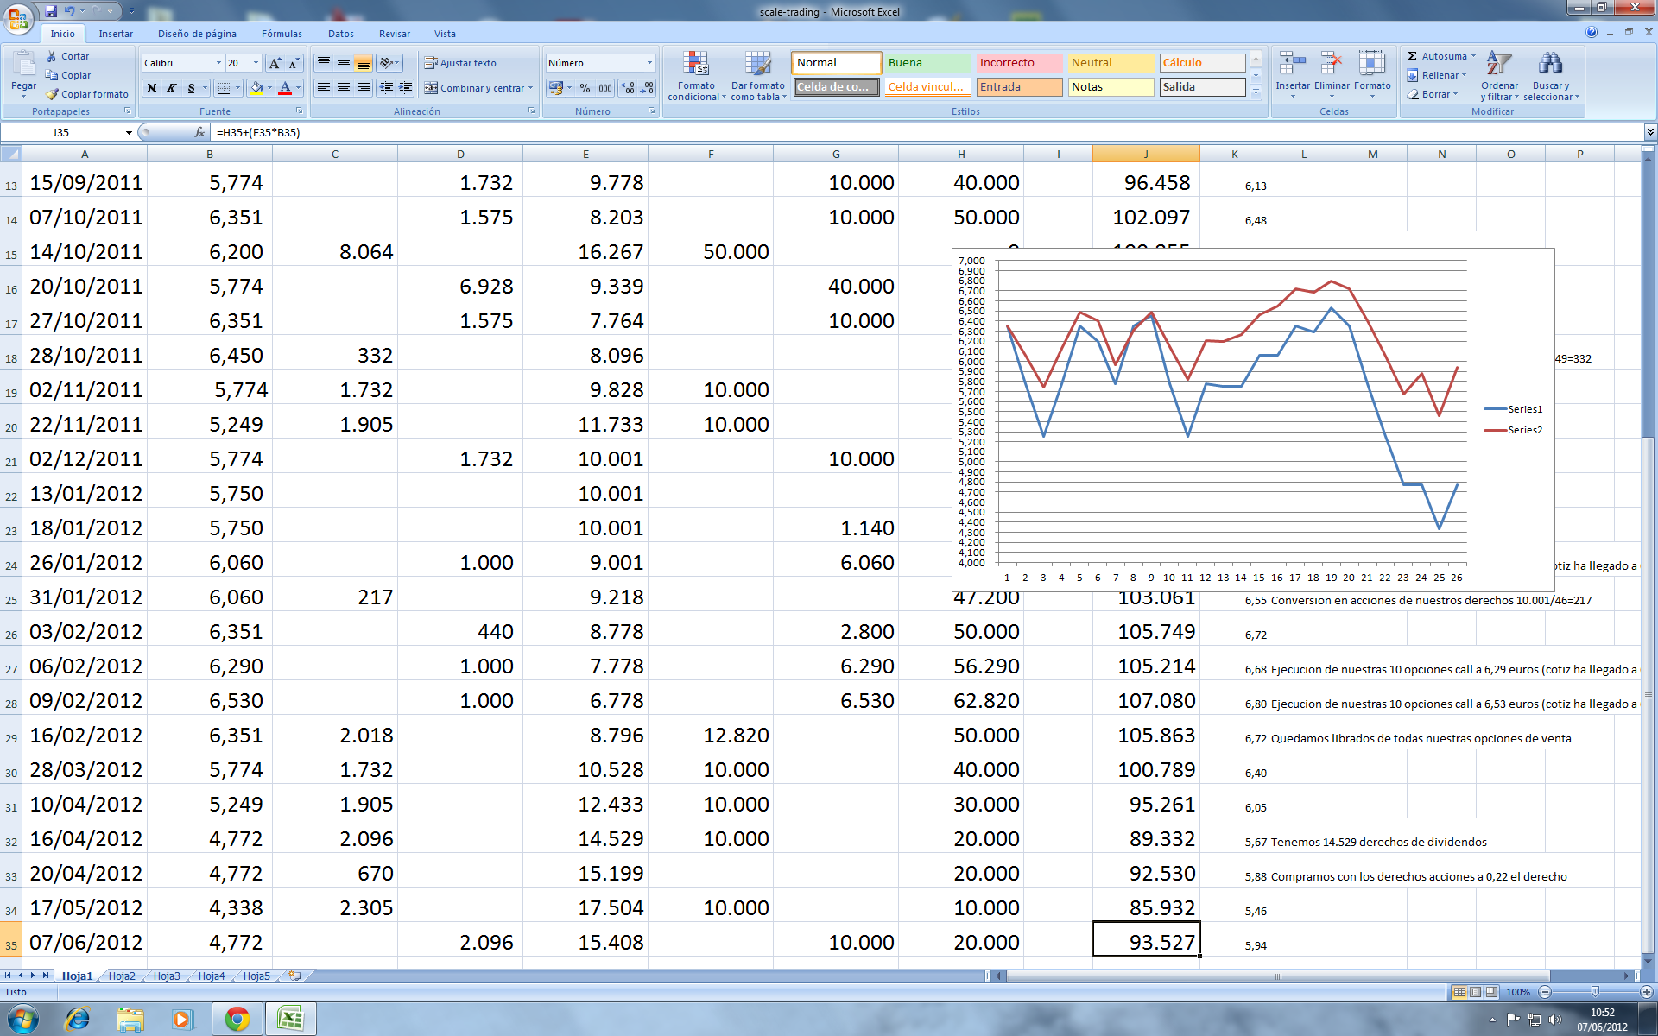The image size is (1658, 1036).
Task: Click the zoom slider handle
Action: coord(1595,992)
